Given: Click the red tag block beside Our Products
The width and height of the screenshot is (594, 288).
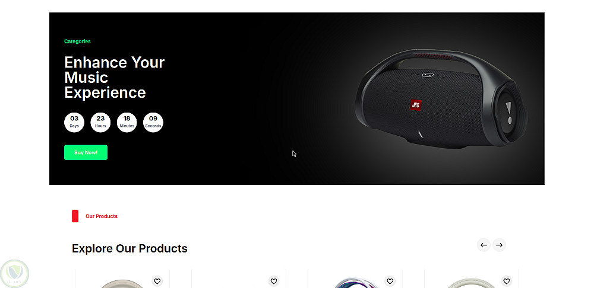Looking at the screenshot, I should 75,216.
